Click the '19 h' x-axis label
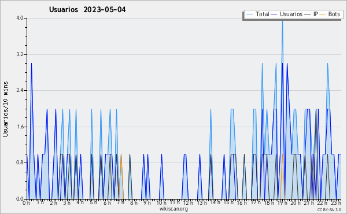 coord(282,202)
